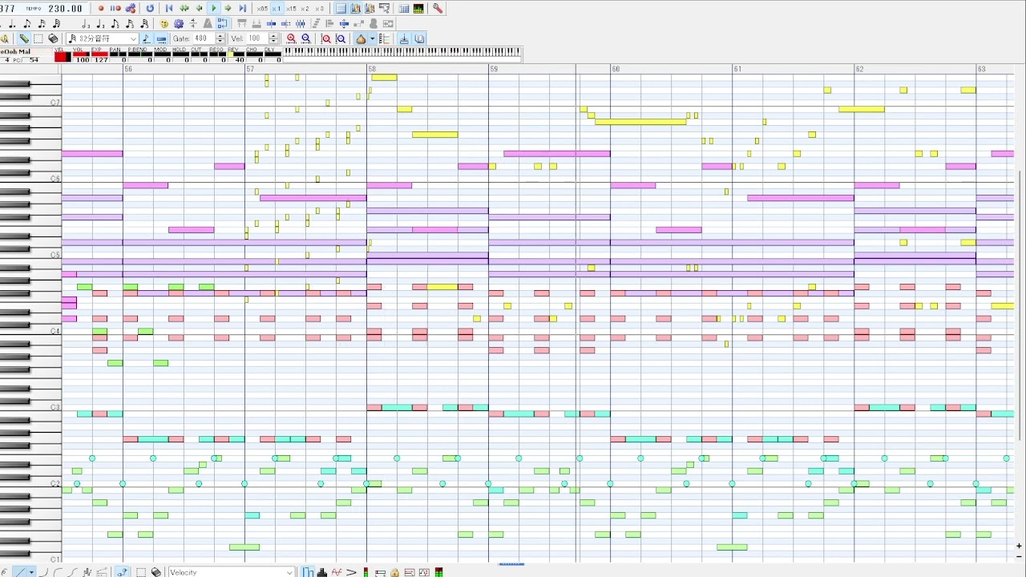The image size is (1026, 577).
Task: Adjust the Vel value spinner
Action: coord(274,38)
